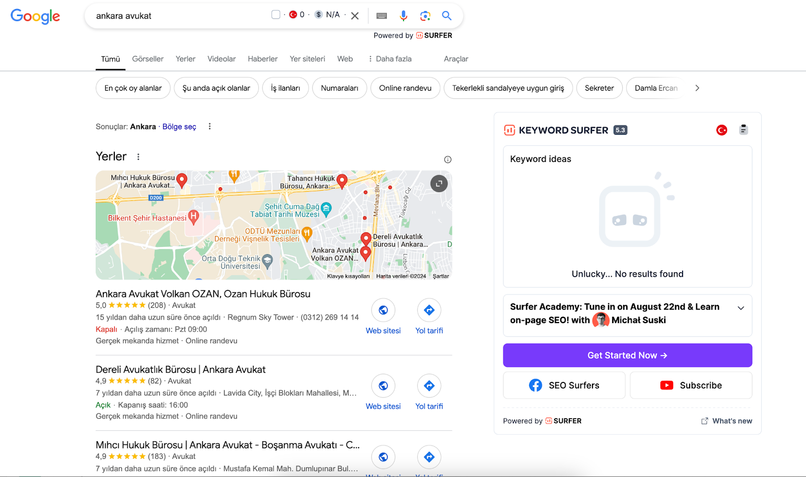The width and height of the screenshot is (806, 477).
Task: Click the Tahancı Hukuk Bürosu map pin
Action: [x=342, y=181]
